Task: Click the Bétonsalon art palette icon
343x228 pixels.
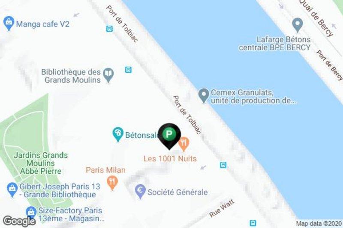Action: point(118,134)
